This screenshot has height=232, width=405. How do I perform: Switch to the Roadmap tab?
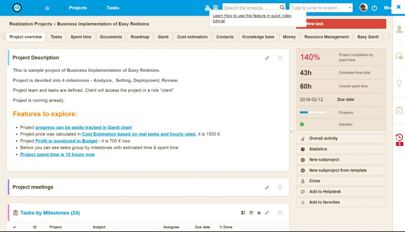[140, 37]
